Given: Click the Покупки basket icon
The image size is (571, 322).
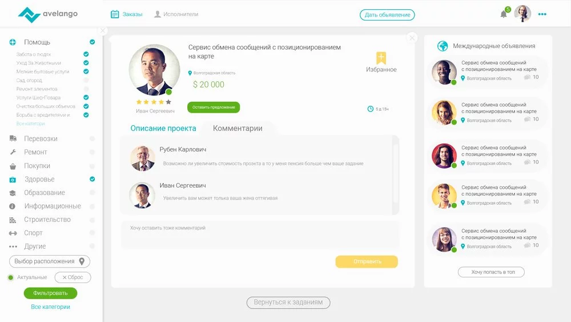Looking at the screenshot, I should (x=13, y=166).
